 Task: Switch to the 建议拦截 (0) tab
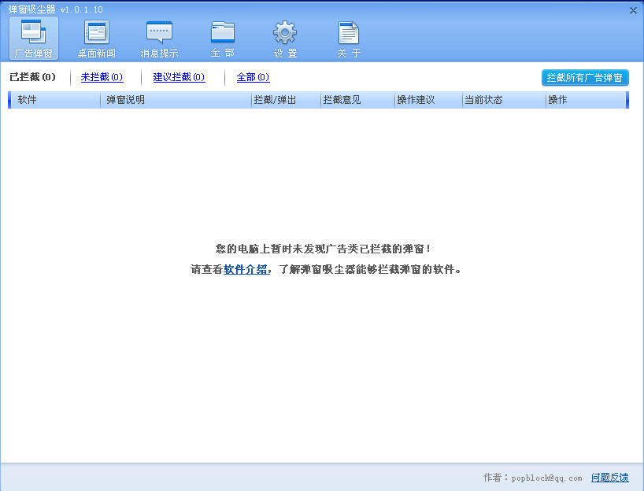point(179,77)
